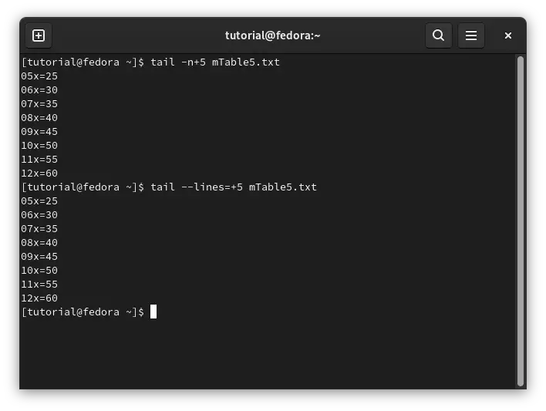
Task: Click the mTable5.txt filename in the second command
Action: click(283, 187)
